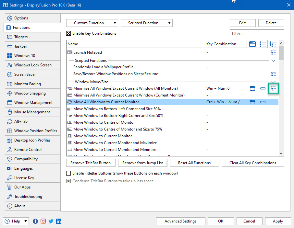Screen dimensions: 294x228
Task: Click Remove TitleBar Button
Action: click(91, 163)
